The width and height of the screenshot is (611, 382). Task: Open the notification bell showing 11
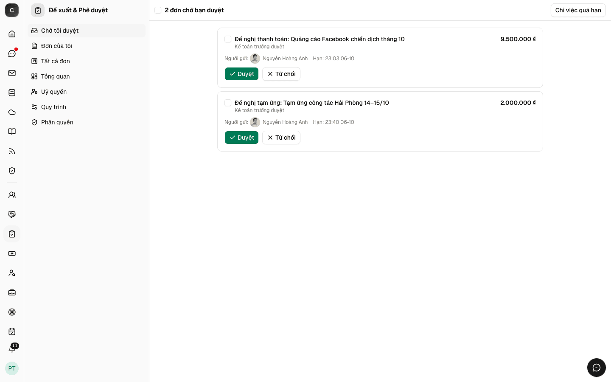[x=12, y=349]
